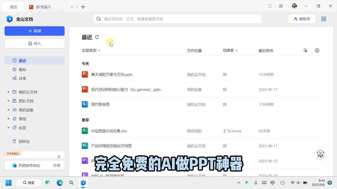Open user avatar profile
Image resolution: width=337 pixels, height=189 pixels.
tap(294, 6)
